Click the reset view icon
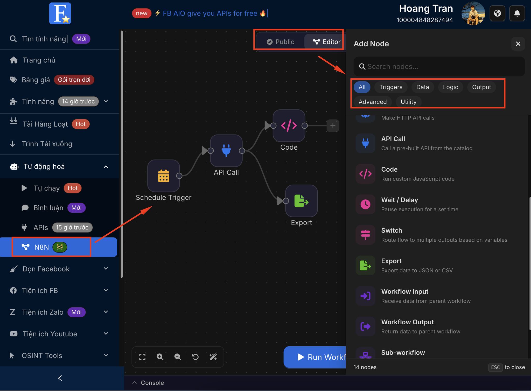Screen dimensions: 531x391 [x=195, y=357]
